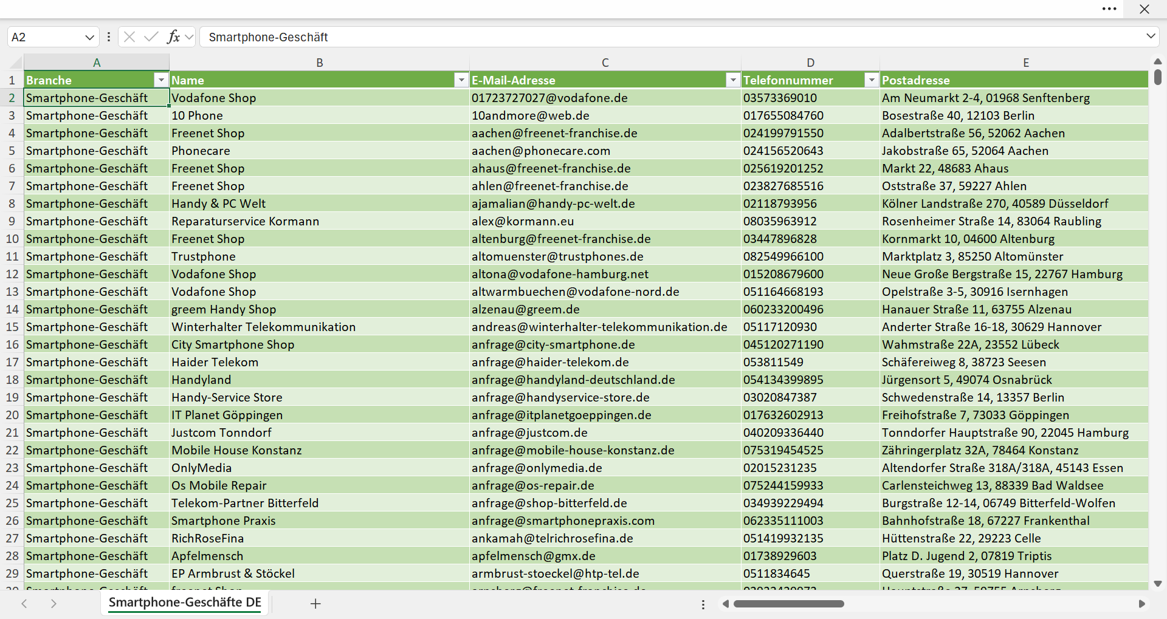Select row 22 header
Screen dimensions: 1167x619
pos(12,450)
